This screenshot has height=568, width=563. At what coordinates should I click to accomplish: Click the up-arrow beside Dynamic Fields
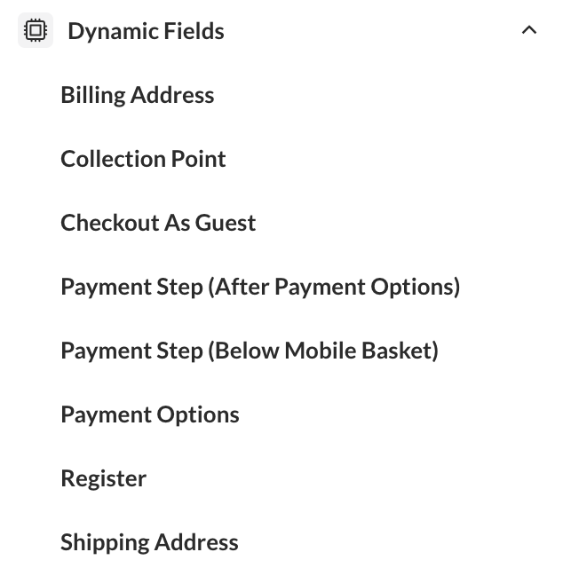529,30
